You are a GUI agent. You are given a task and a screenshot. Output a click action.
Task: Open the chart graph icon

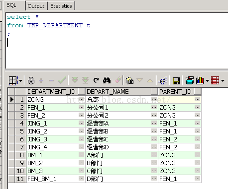(200, 80)
